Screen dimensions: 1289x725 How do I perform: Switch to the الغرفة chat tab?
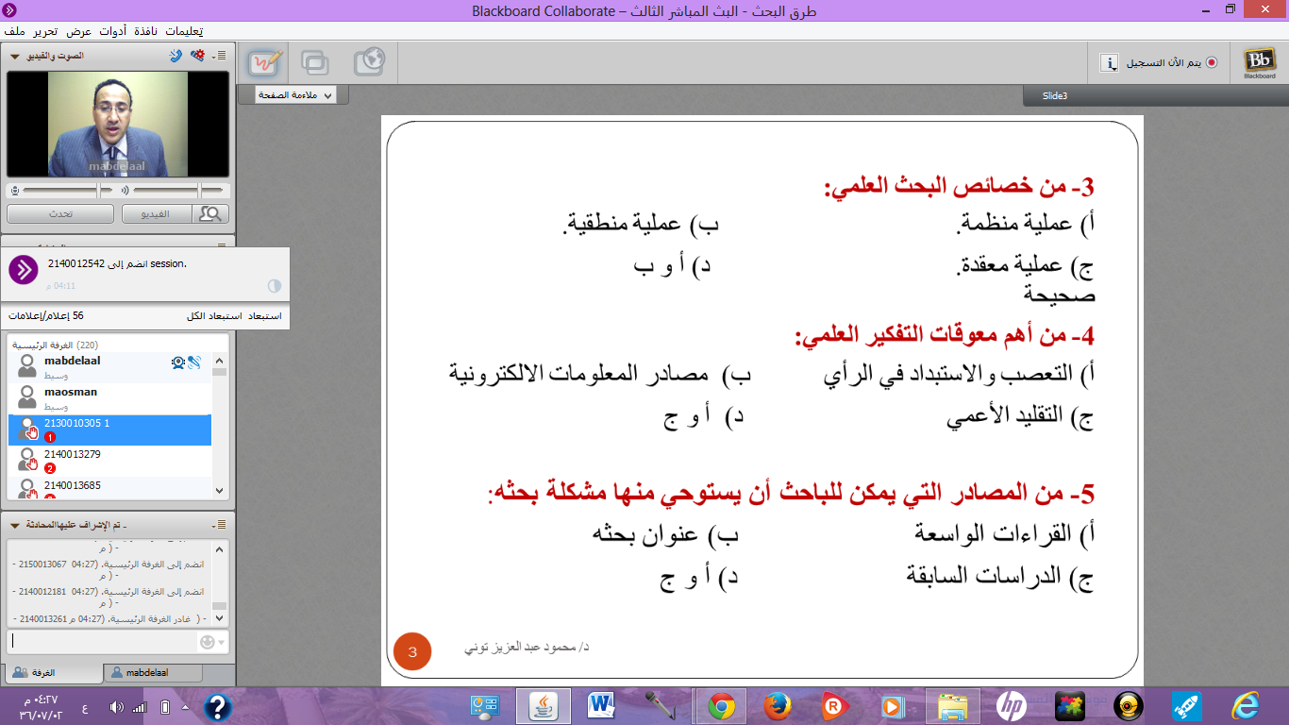click(53, 673)
